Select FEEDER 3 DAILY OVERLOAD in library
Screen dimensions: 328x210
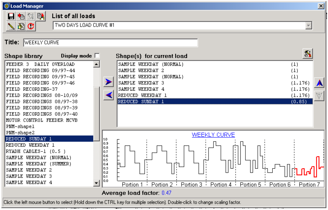49,64
